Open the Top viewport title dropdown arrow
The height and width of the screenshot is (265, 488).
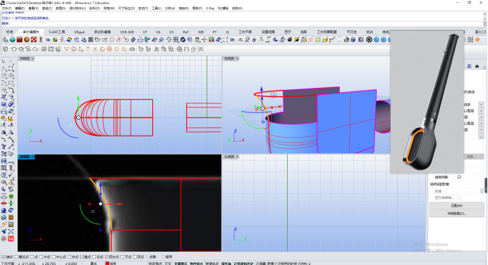pyautogui.click(x=33, y=58)
